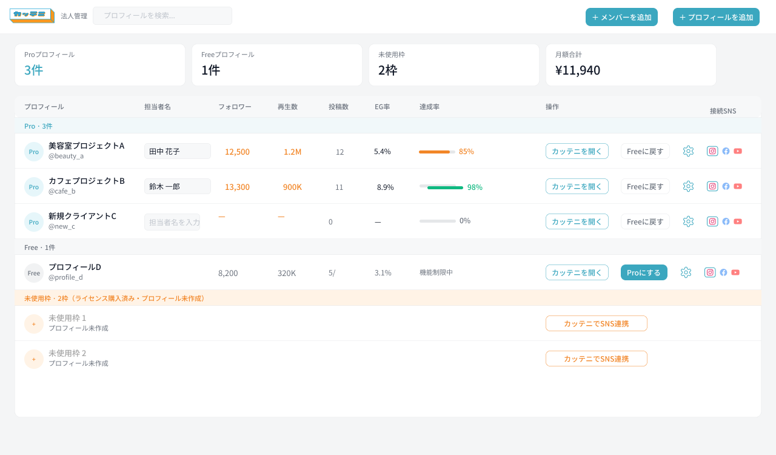Click the 接続SNS column header
Viewport: 776px width, 455px height.
(x=723, y=111)
